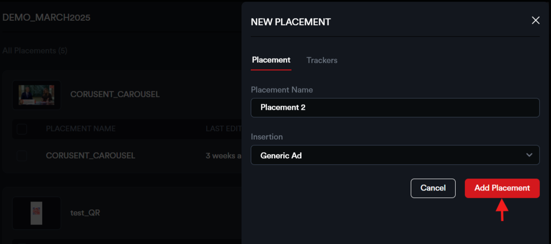This screenshot has width=551, height=244.
Task: Click the DEMO_MARCH2025 campaign title
Action: (46, 18)
